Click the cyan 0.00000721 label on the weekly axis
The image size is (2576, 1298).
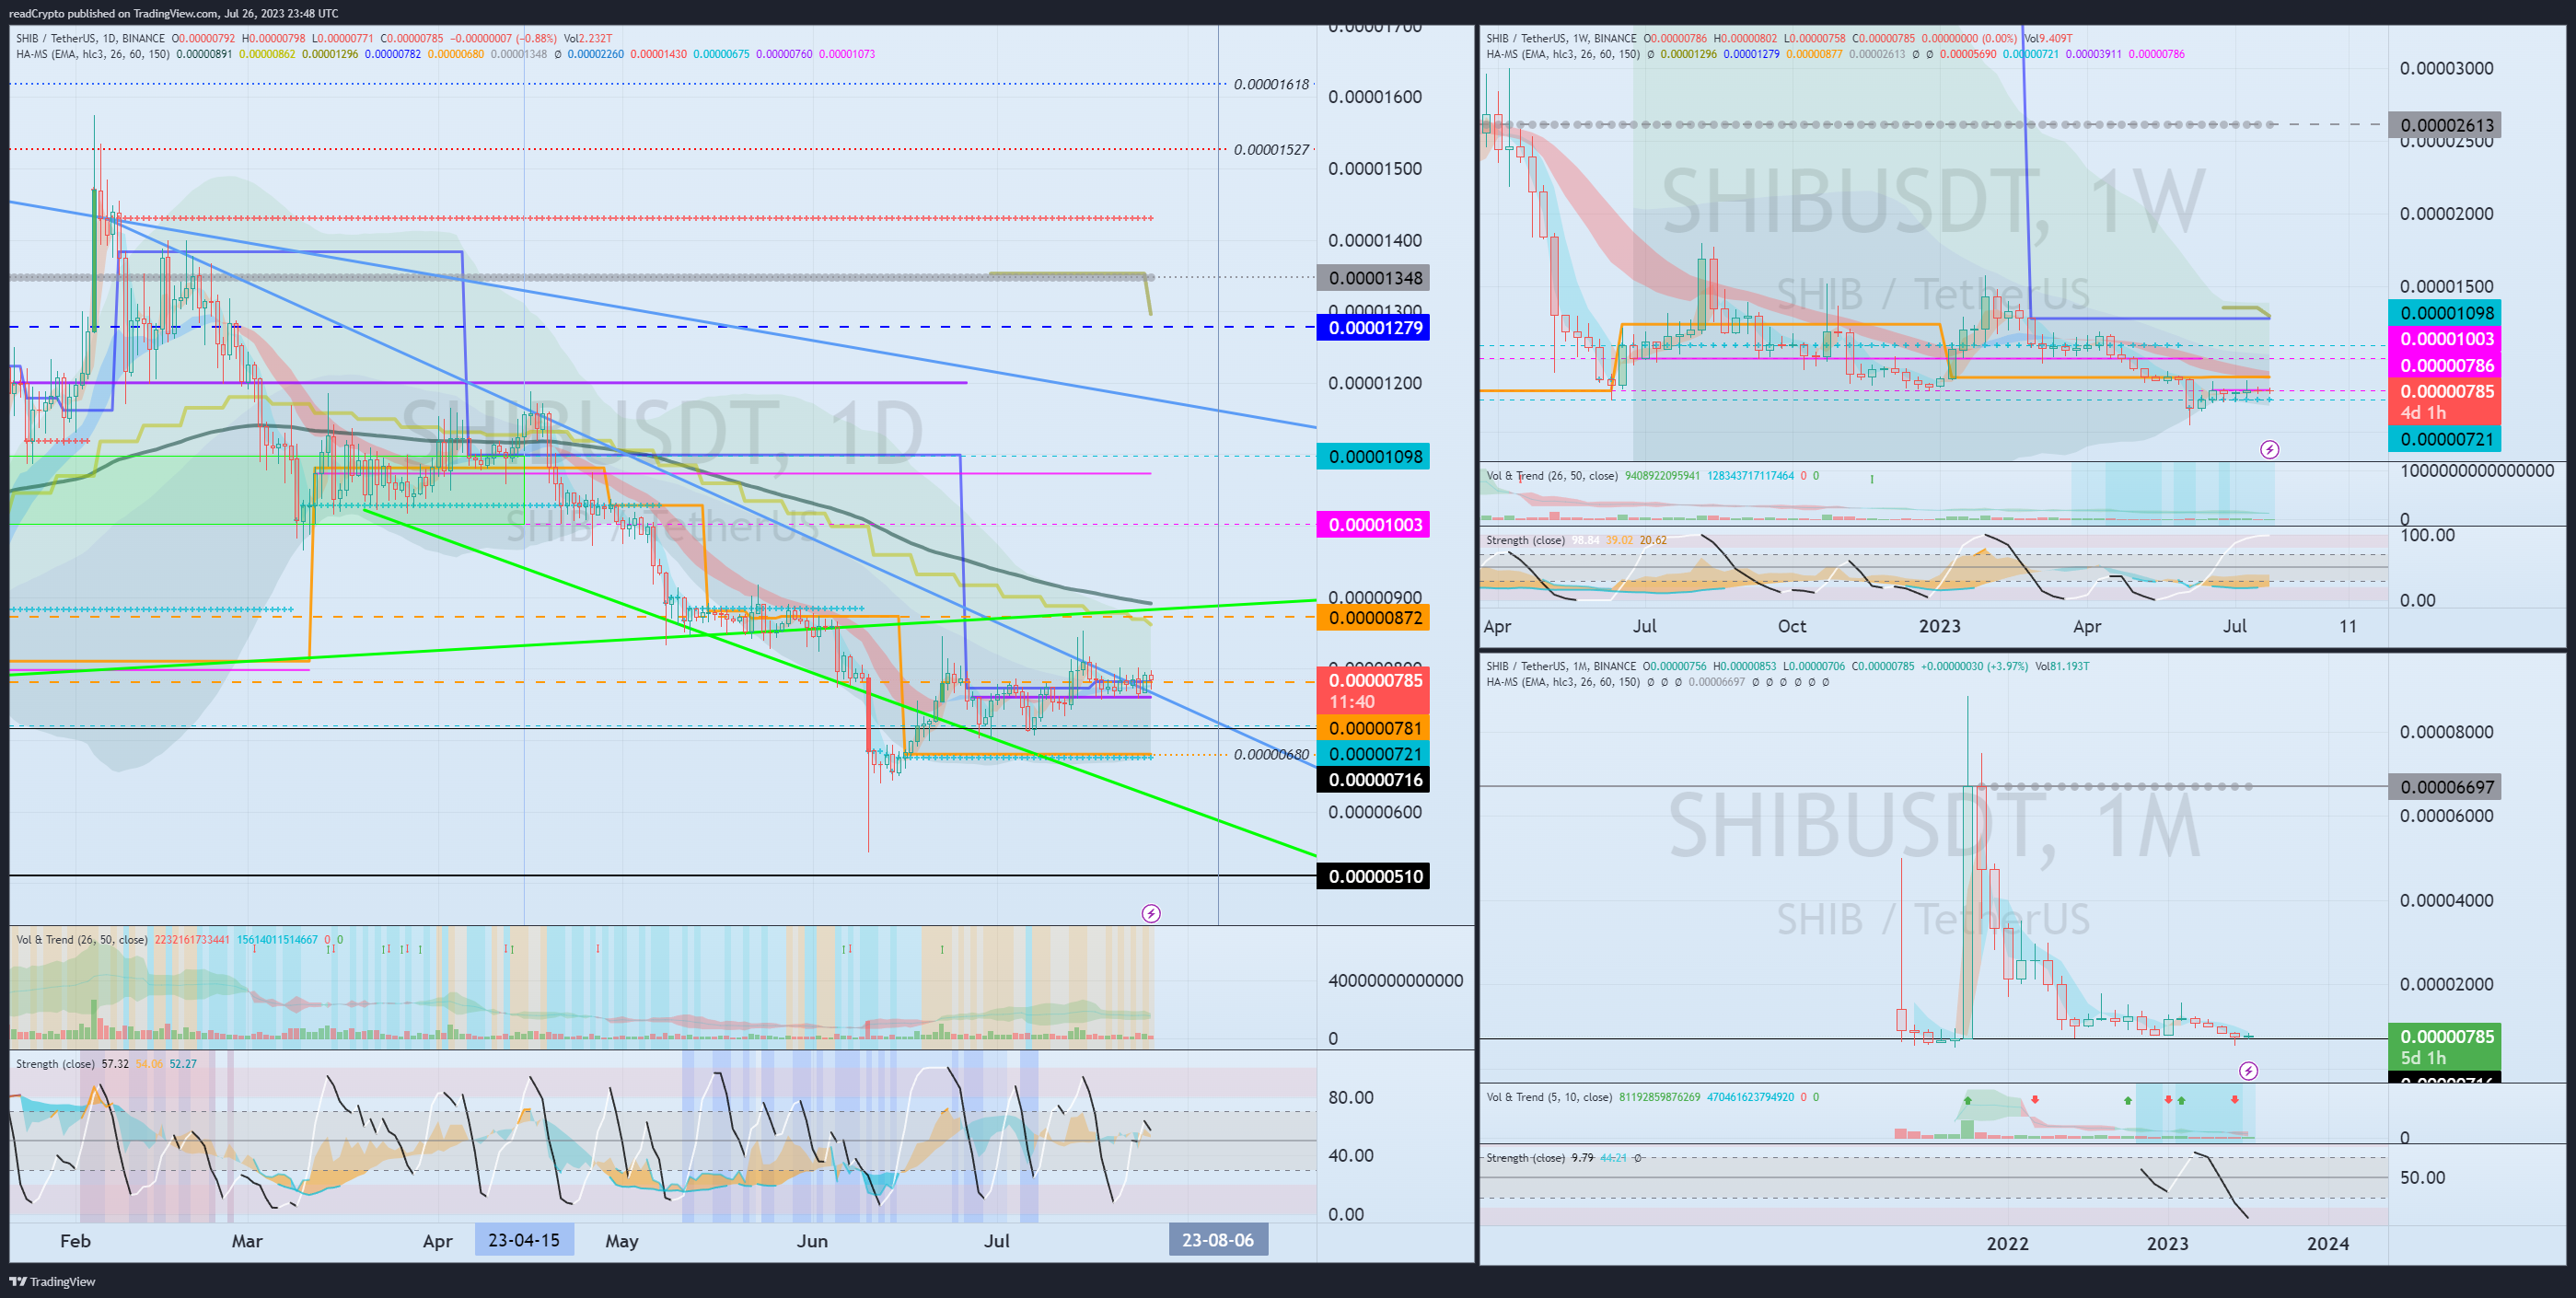[2444, 438]
